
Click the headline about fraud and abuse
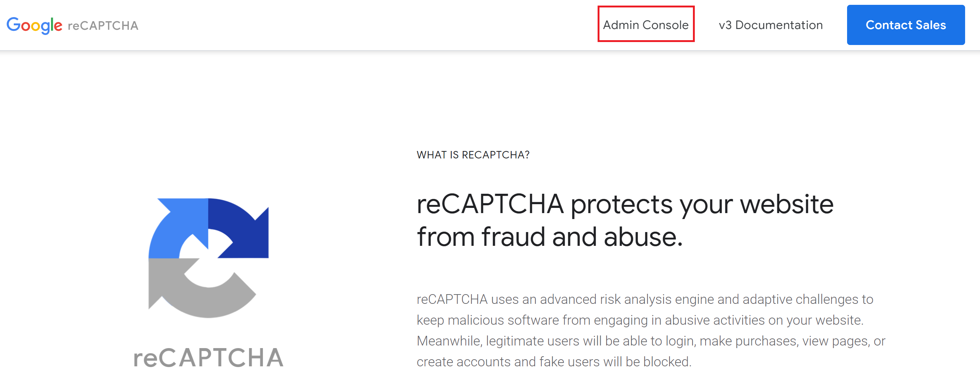(624, 220)
